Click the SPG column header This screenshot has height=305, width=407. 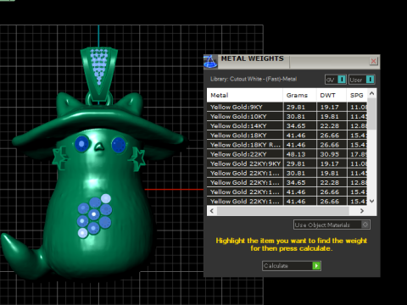point(357,95)
